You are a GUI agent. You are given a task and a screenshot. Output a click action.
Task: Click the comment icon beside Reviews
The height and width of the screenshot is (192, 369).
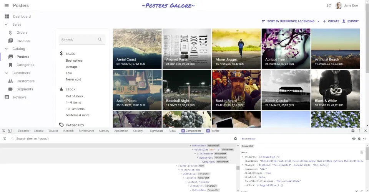[x=7, y=97]
